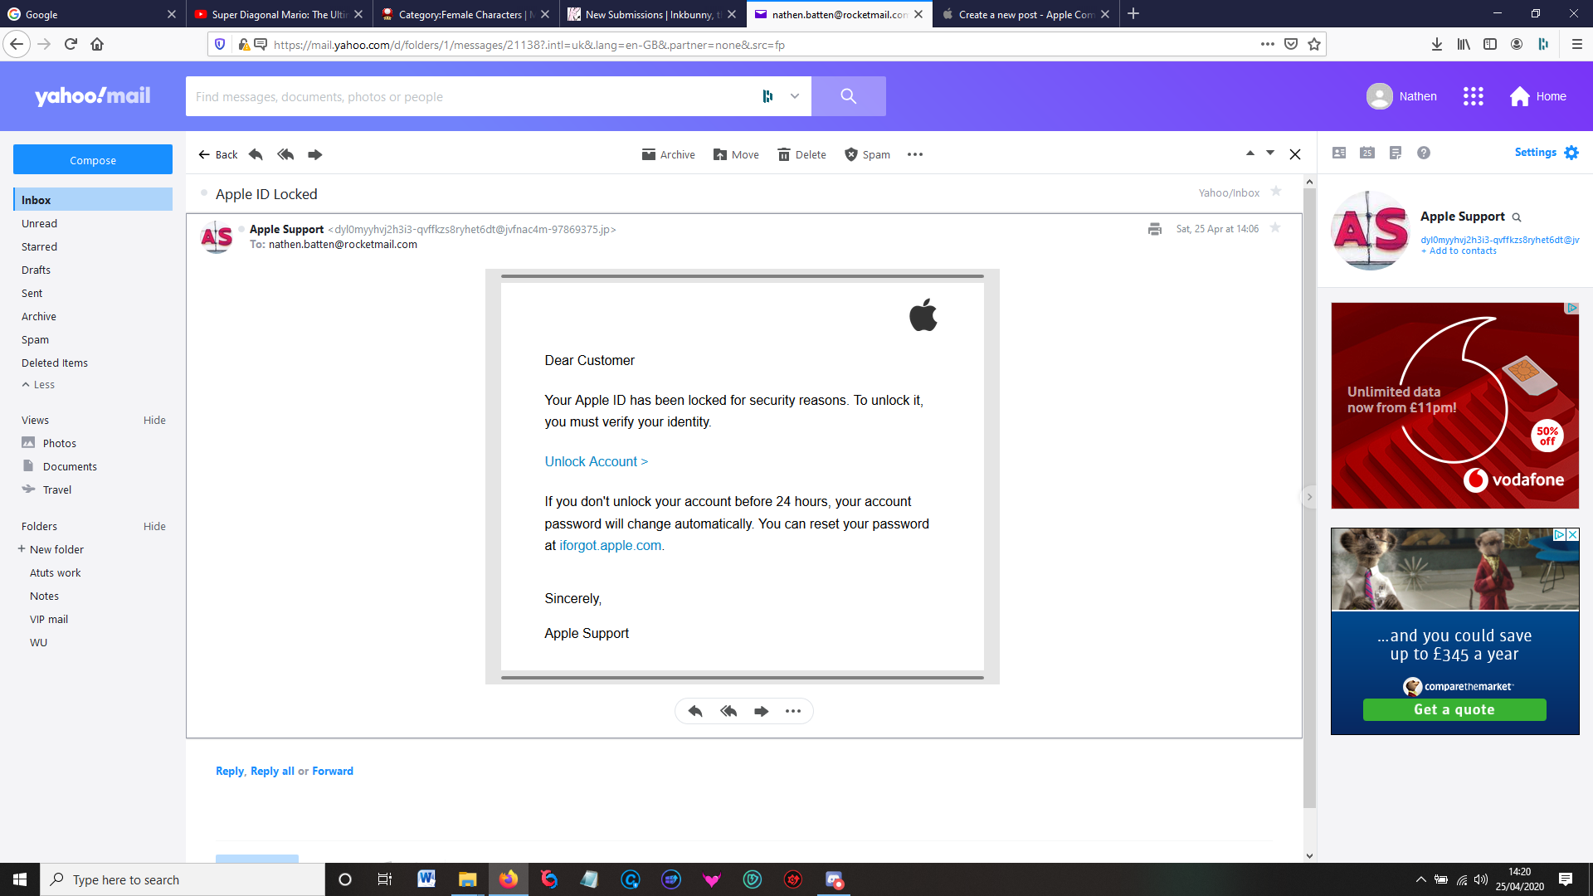
Task: Open the calendar icon in right panel
Action: (x=1367, y=153)
